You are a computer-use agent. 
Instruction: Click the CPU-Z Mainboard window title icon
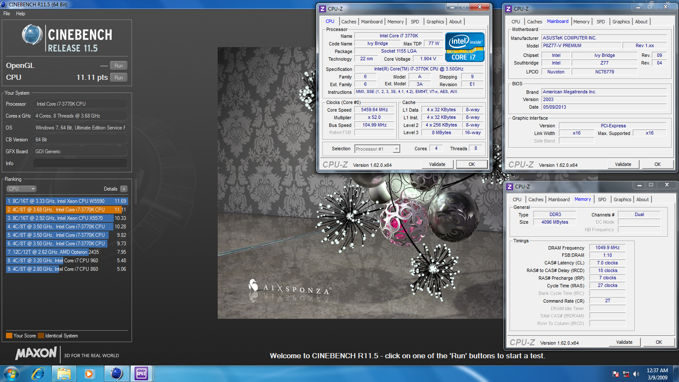(508, 8)
